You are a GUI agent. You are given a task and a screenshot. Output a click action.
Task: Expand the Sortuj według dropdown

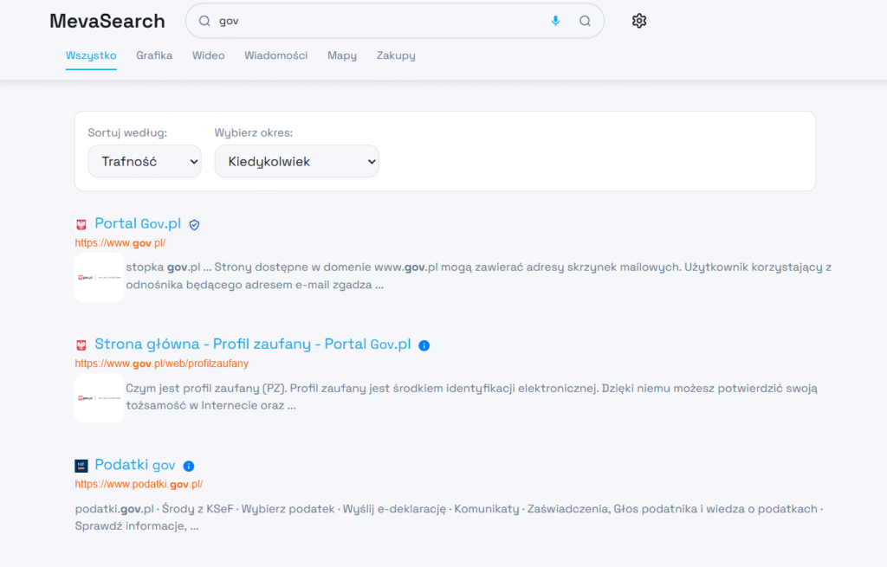[145, 161]
